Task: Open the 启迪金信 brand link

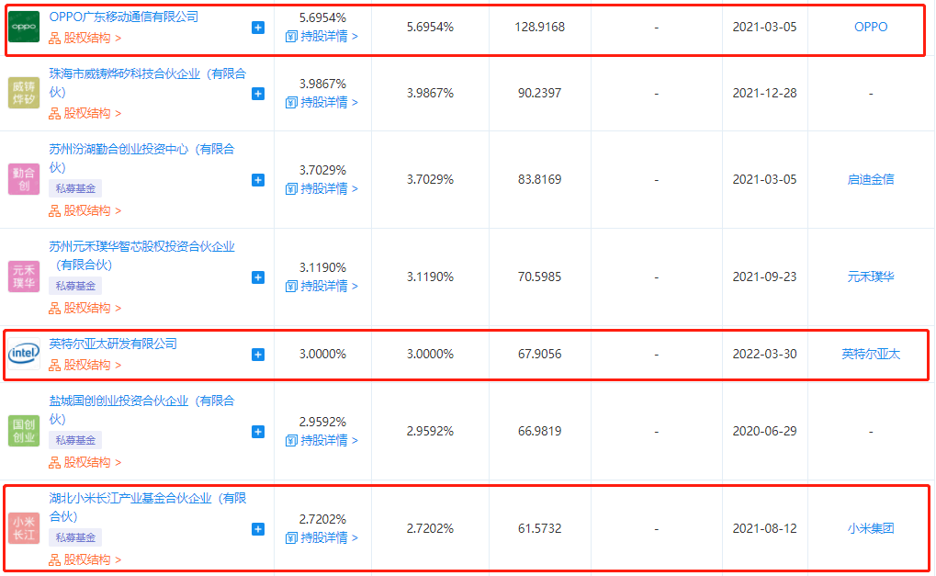Action: (x=871, y=179)
